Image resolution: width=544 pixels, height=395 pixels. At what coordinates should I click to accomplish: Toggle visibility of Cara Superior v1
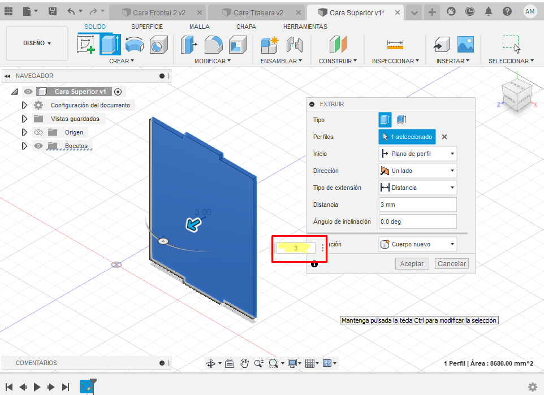point(28,92)
